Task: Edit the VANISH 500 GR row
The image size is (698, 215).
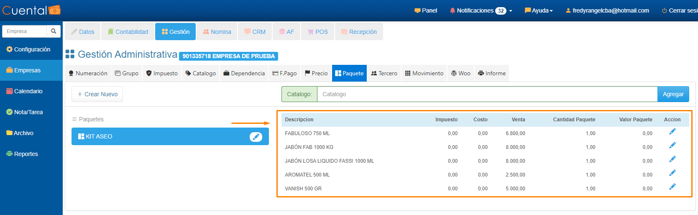Action: 672,187
